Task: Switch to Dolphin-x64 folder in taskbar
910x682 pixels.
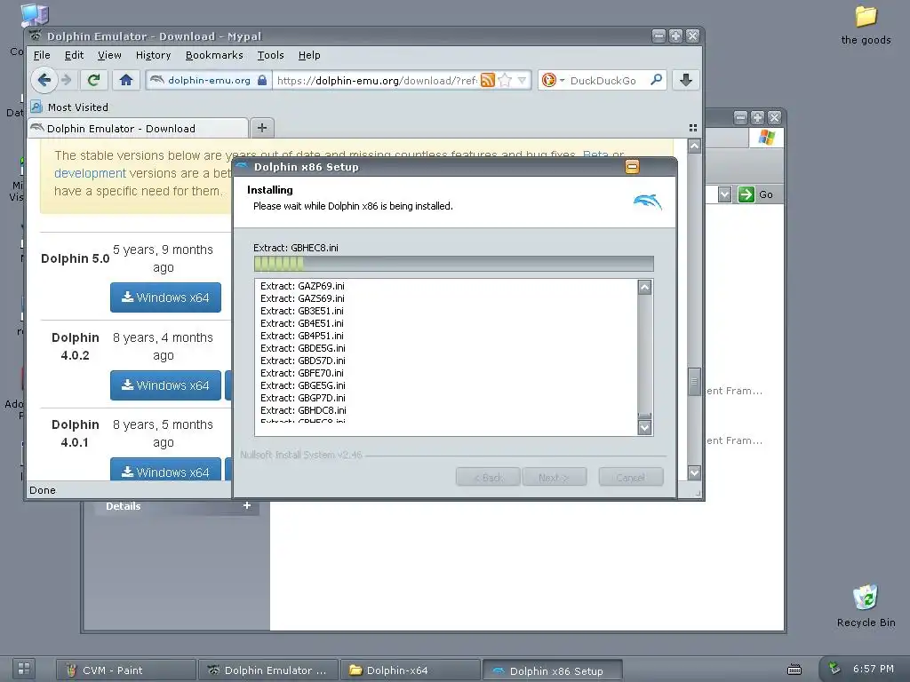Action: [410, 670]
